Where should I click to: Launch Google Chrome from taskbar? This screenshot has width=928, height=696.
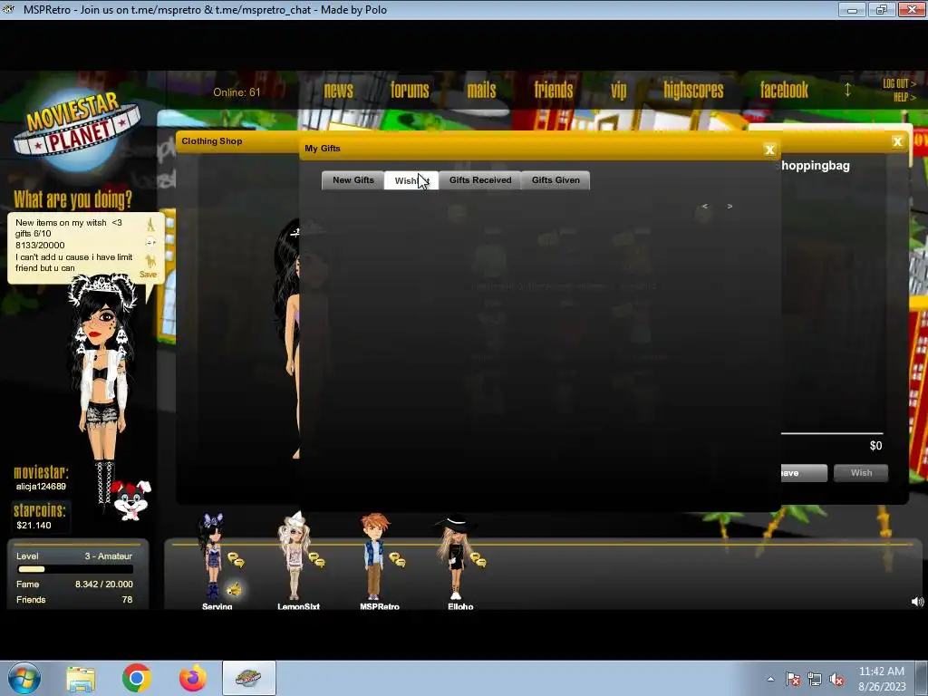(x=137, y=678)
